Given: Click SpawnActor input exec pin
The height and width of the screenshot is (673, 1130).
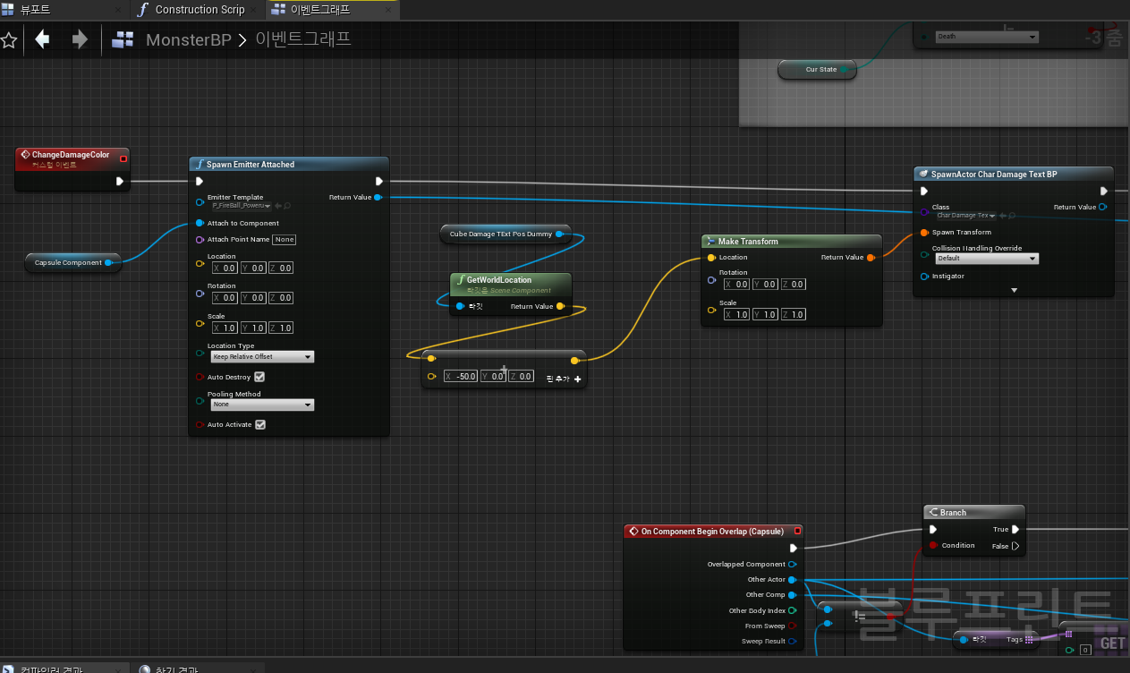Looking at the screenshot, I should click(925, 191).
